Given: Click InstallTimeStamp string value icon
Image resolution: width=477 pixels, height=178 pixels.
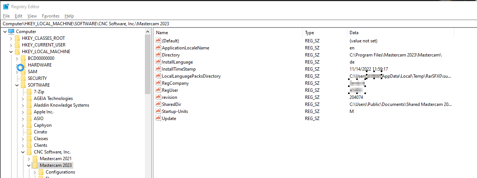Looking at the screenshot, I should tap(158, 69).
